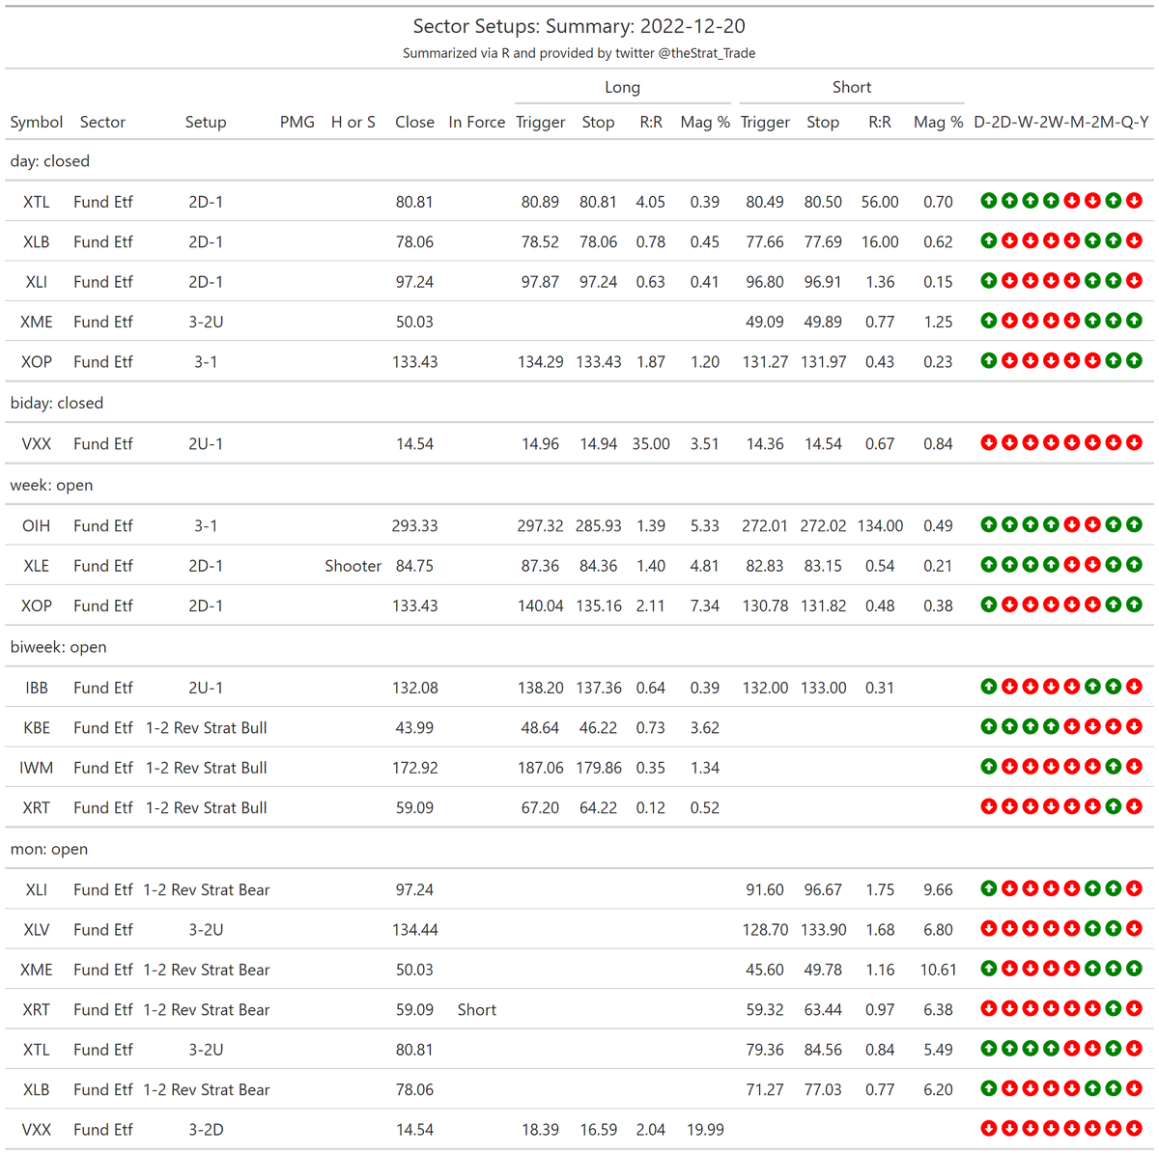This screenshot has width=1159, height=1155.
Task: Select the monthly red arrow in the XLE row
Action: (1072, 564)
